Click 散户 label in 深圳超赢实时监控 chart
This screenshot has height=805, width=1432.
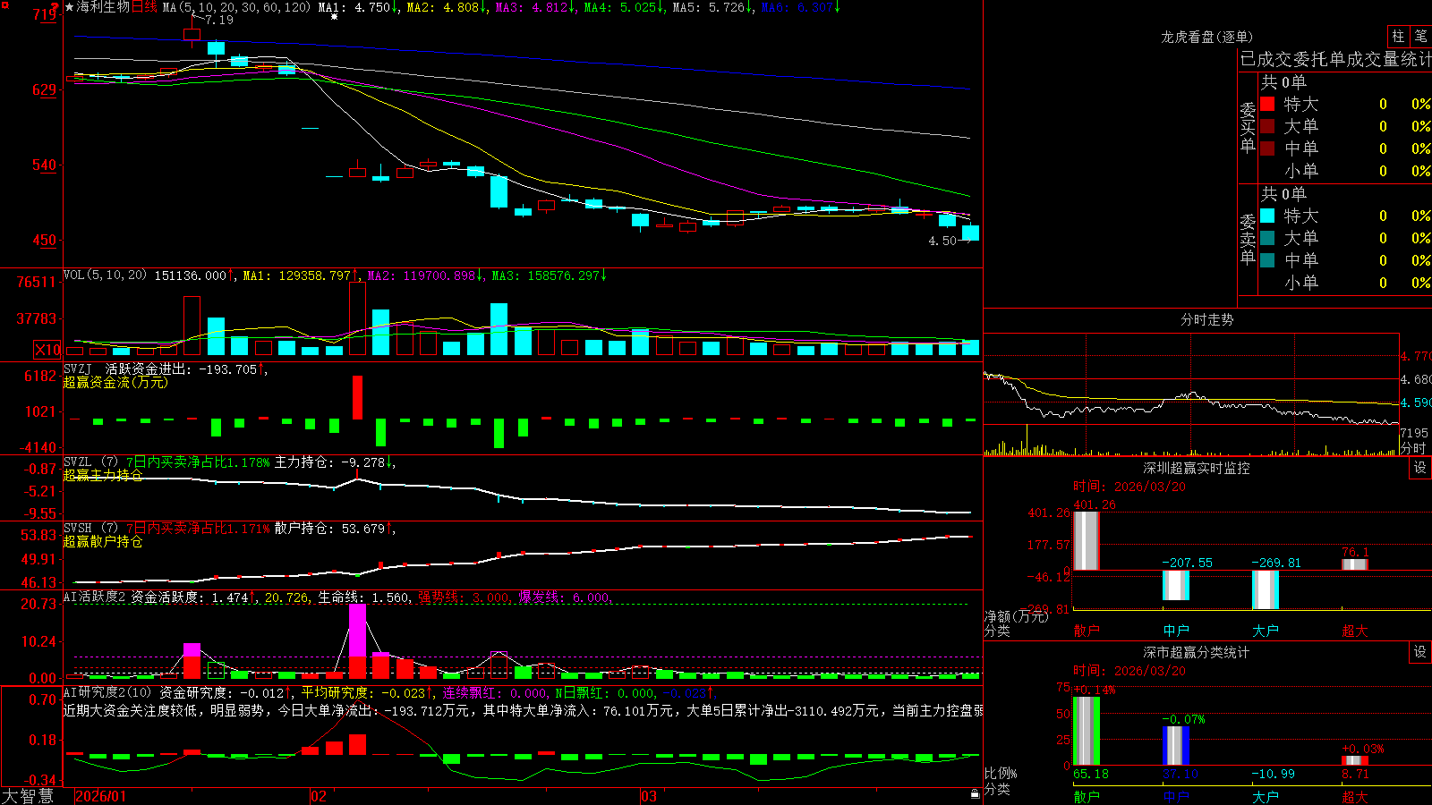pyautogui.click(x=1087, y=631)
